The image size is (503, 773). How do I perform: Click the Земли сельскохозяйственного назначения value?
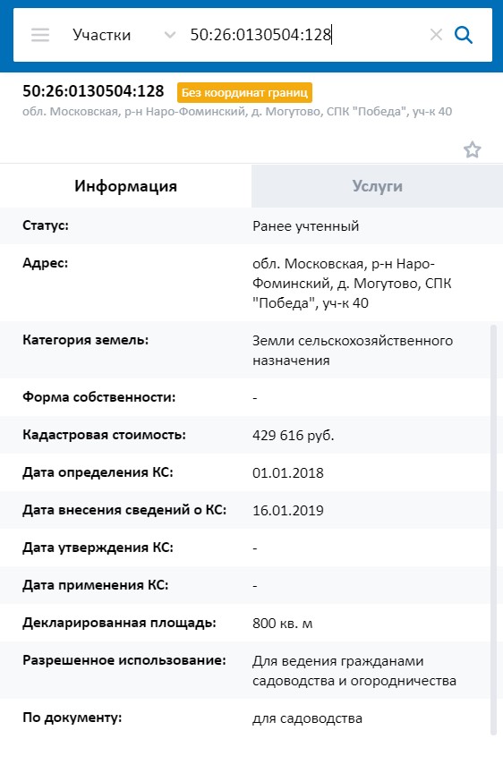pyautogui.click(x=353, y=351)
